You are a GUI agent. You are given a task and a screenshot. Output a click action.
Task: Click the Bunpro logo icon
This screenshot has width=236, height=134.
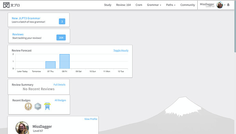point(6,5)
